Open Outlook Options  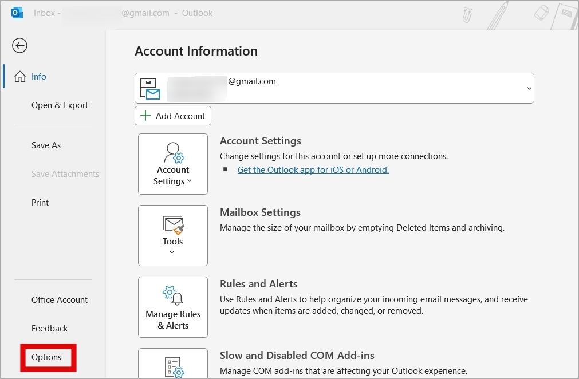(46, 357)
